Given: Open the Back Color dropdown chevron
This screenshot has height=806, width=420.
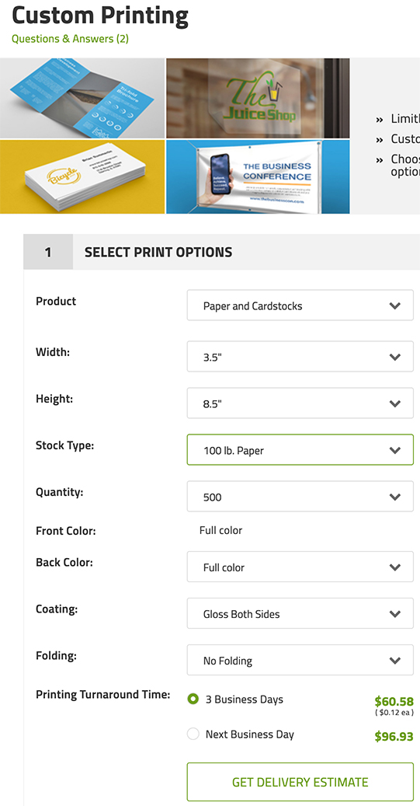Looking at the screenshot, I should pos(394,567).
